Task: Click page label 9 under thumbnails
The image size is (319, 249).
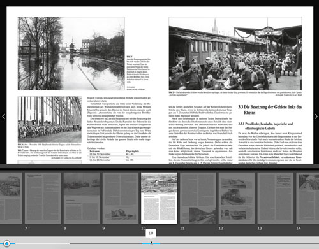Action: (x=103, y=228)
